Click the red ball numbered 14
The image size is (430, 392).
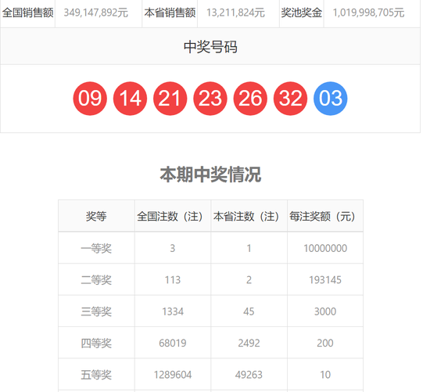click(x=130, y=99)
